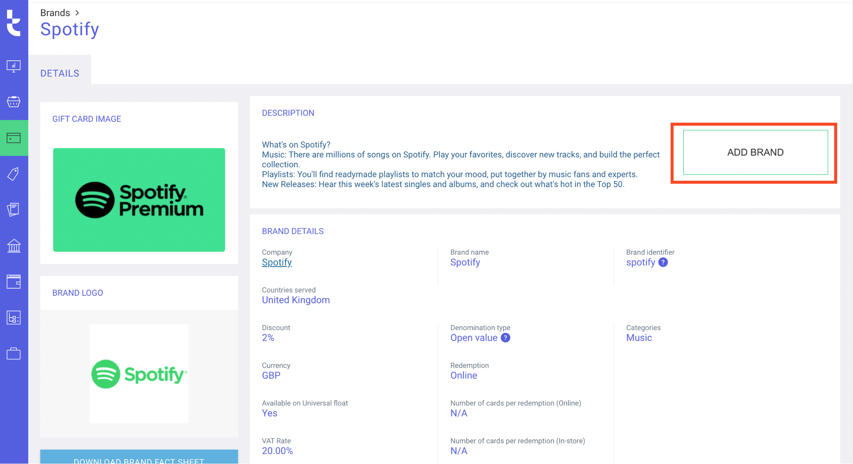The image size is (853, 464).
Task: Click the N/A value for Online cards per redemption
Action: tap(459, 413)
